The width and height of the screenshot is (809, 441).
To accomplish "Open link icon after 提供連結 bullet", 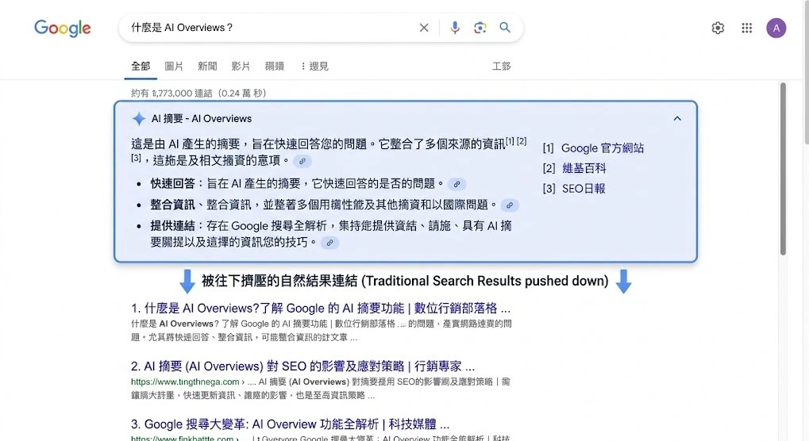I will 329,243.
